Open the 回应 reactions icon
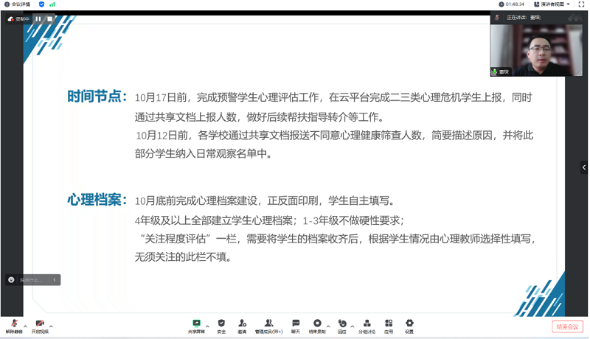 342,326
